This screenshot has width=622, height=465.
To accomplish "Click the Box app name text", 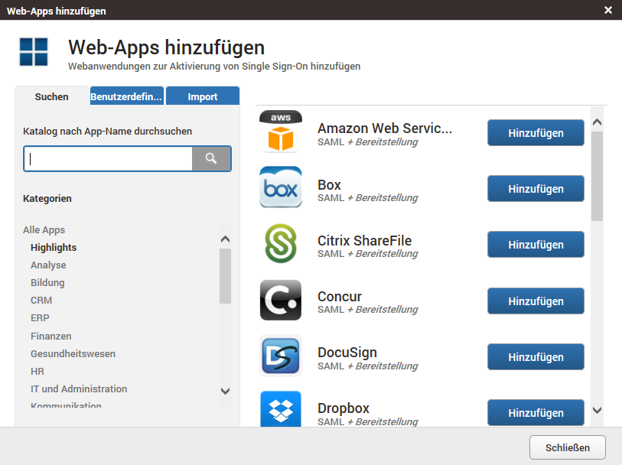I will click(329, 185).
